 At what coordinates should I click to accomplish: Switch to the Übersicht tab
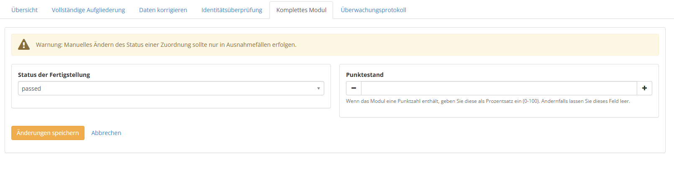click(25, 10)
